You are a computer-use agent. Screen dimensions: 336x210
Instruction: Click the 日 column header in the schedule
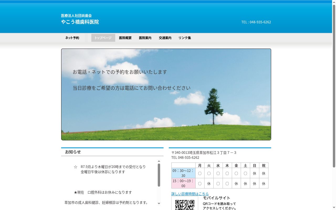(x=255, y=165)
